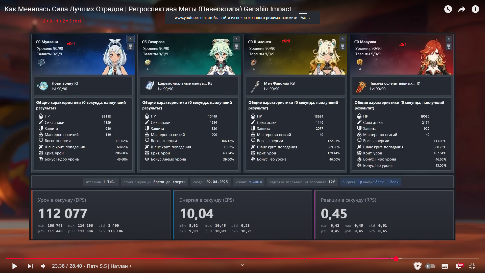This screenshot has width=485, height=273.
Task: Click the energy setting 1p каждые 8сек - 12сек
Action: point(371,182)
